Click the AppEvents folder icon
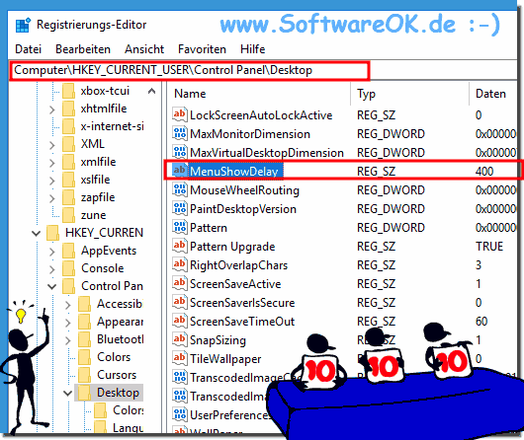 tap(68, 251)
